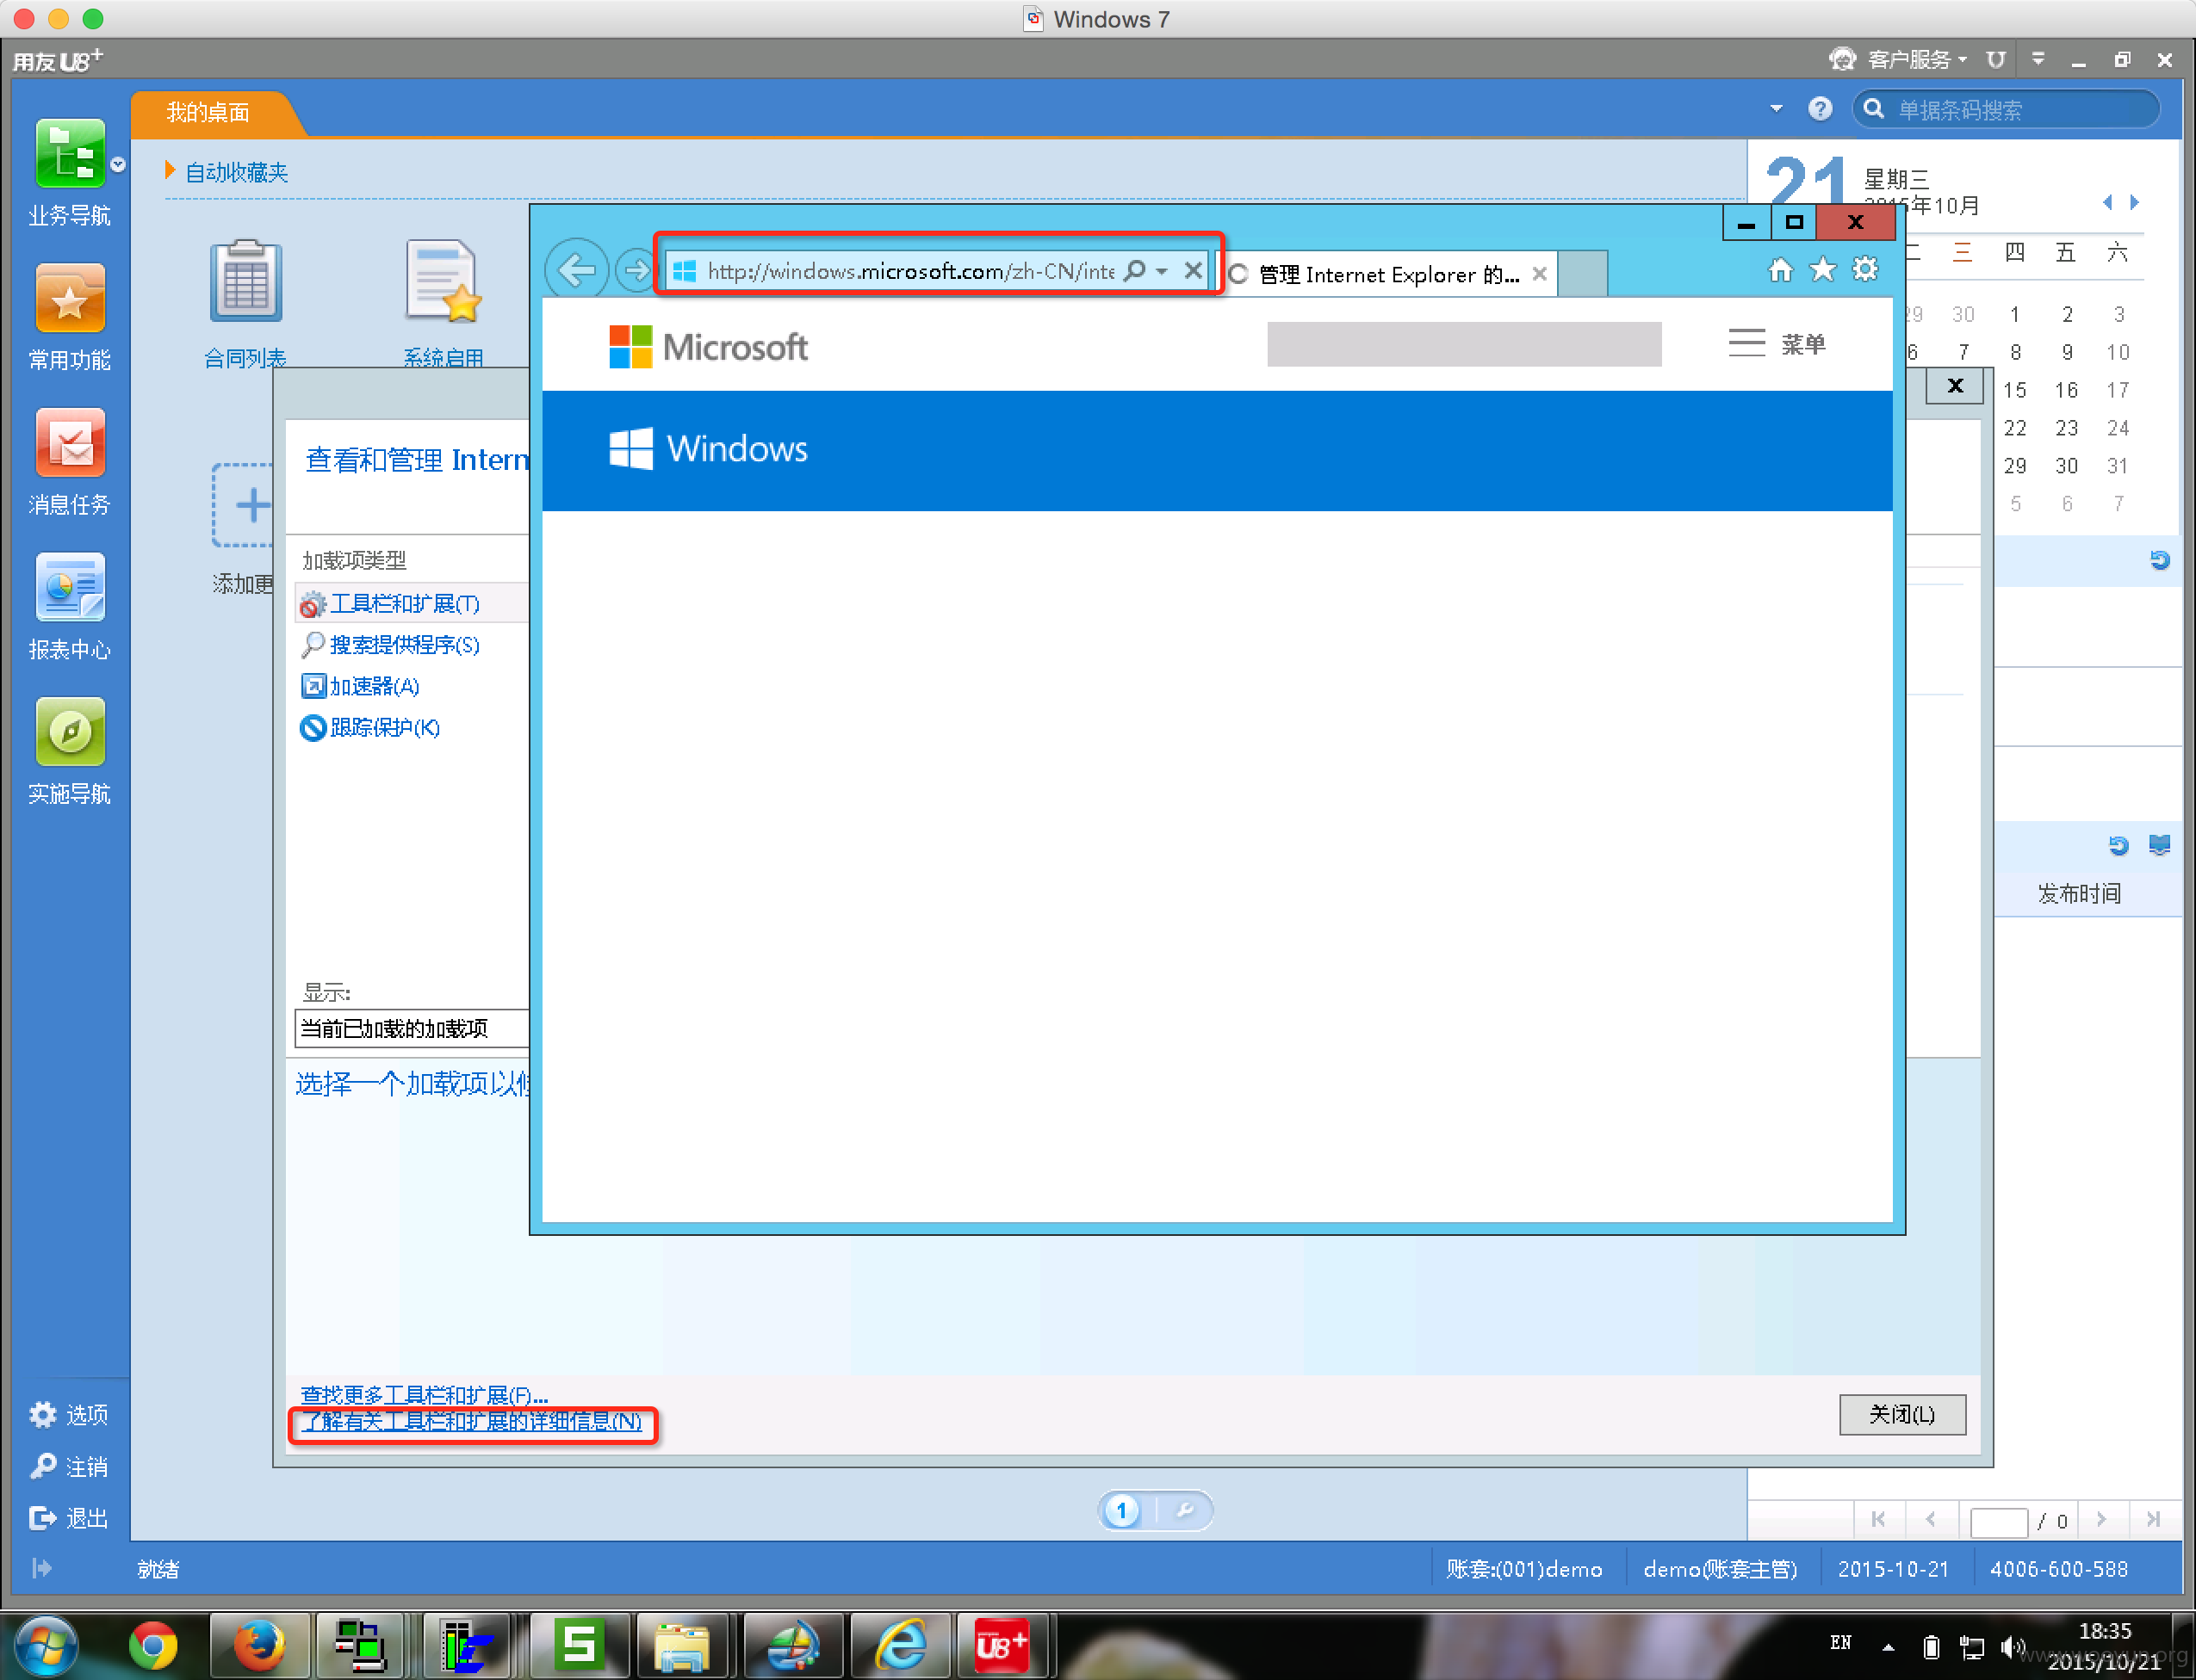Image resolution: width=2196 pixels, height=1680 pixels.
Task: Open IE address bar autocomplete dropdown
Action: pos(1162,271)
